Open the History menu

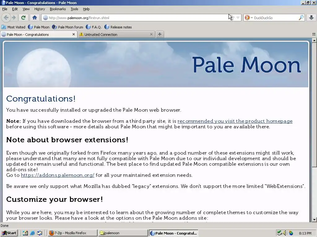(39, 9)
